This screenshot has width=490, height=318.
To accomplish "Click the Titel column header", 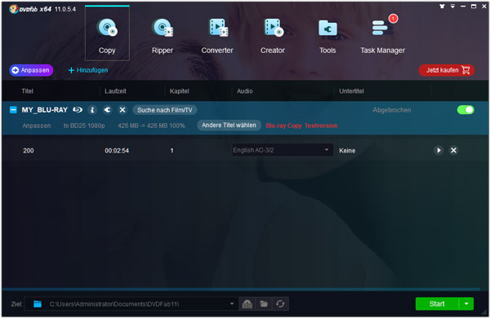I will click(x=27, y=91).
